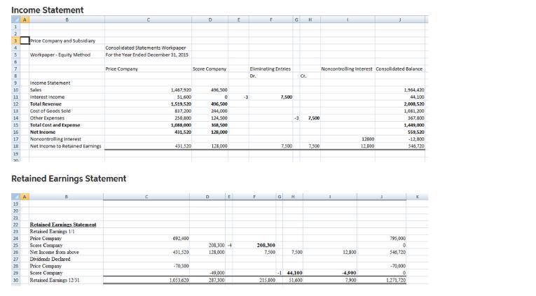Click the 'Workpaper - Equity Method' cell
Image resolution: width=536 pixels, height=296 pixels.
60,55
